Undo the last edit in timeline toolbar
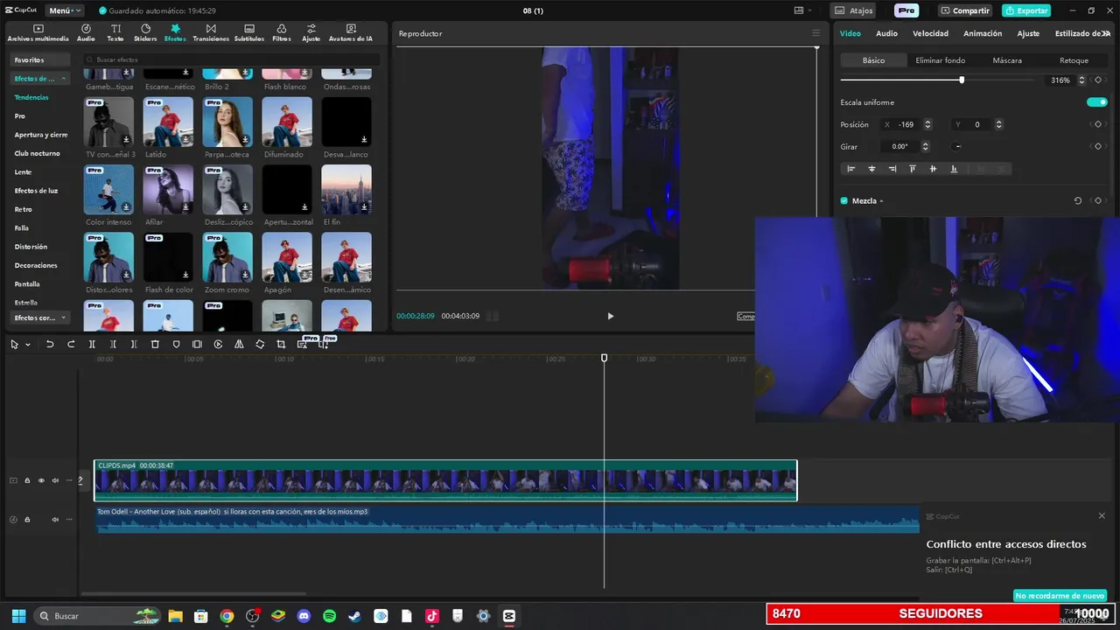 [50, 345]
